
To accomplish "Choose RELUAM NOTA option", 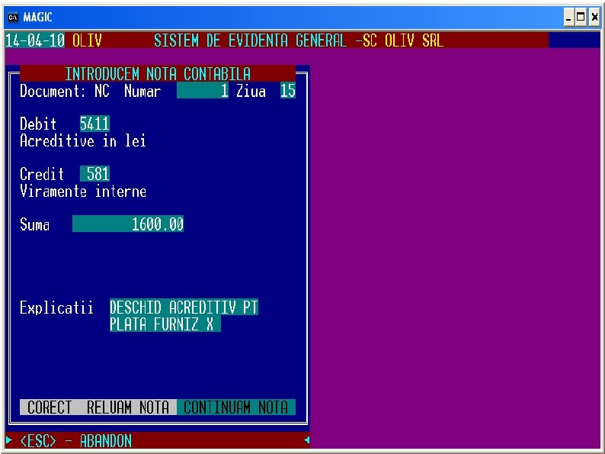I will tap(128, 407).
